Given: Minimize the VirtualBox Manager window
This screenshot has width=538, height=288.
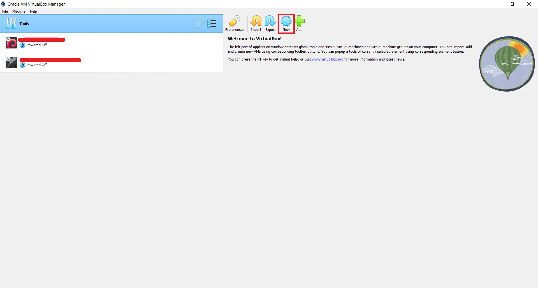Looking at the screenshot, I should coord(496,4).
